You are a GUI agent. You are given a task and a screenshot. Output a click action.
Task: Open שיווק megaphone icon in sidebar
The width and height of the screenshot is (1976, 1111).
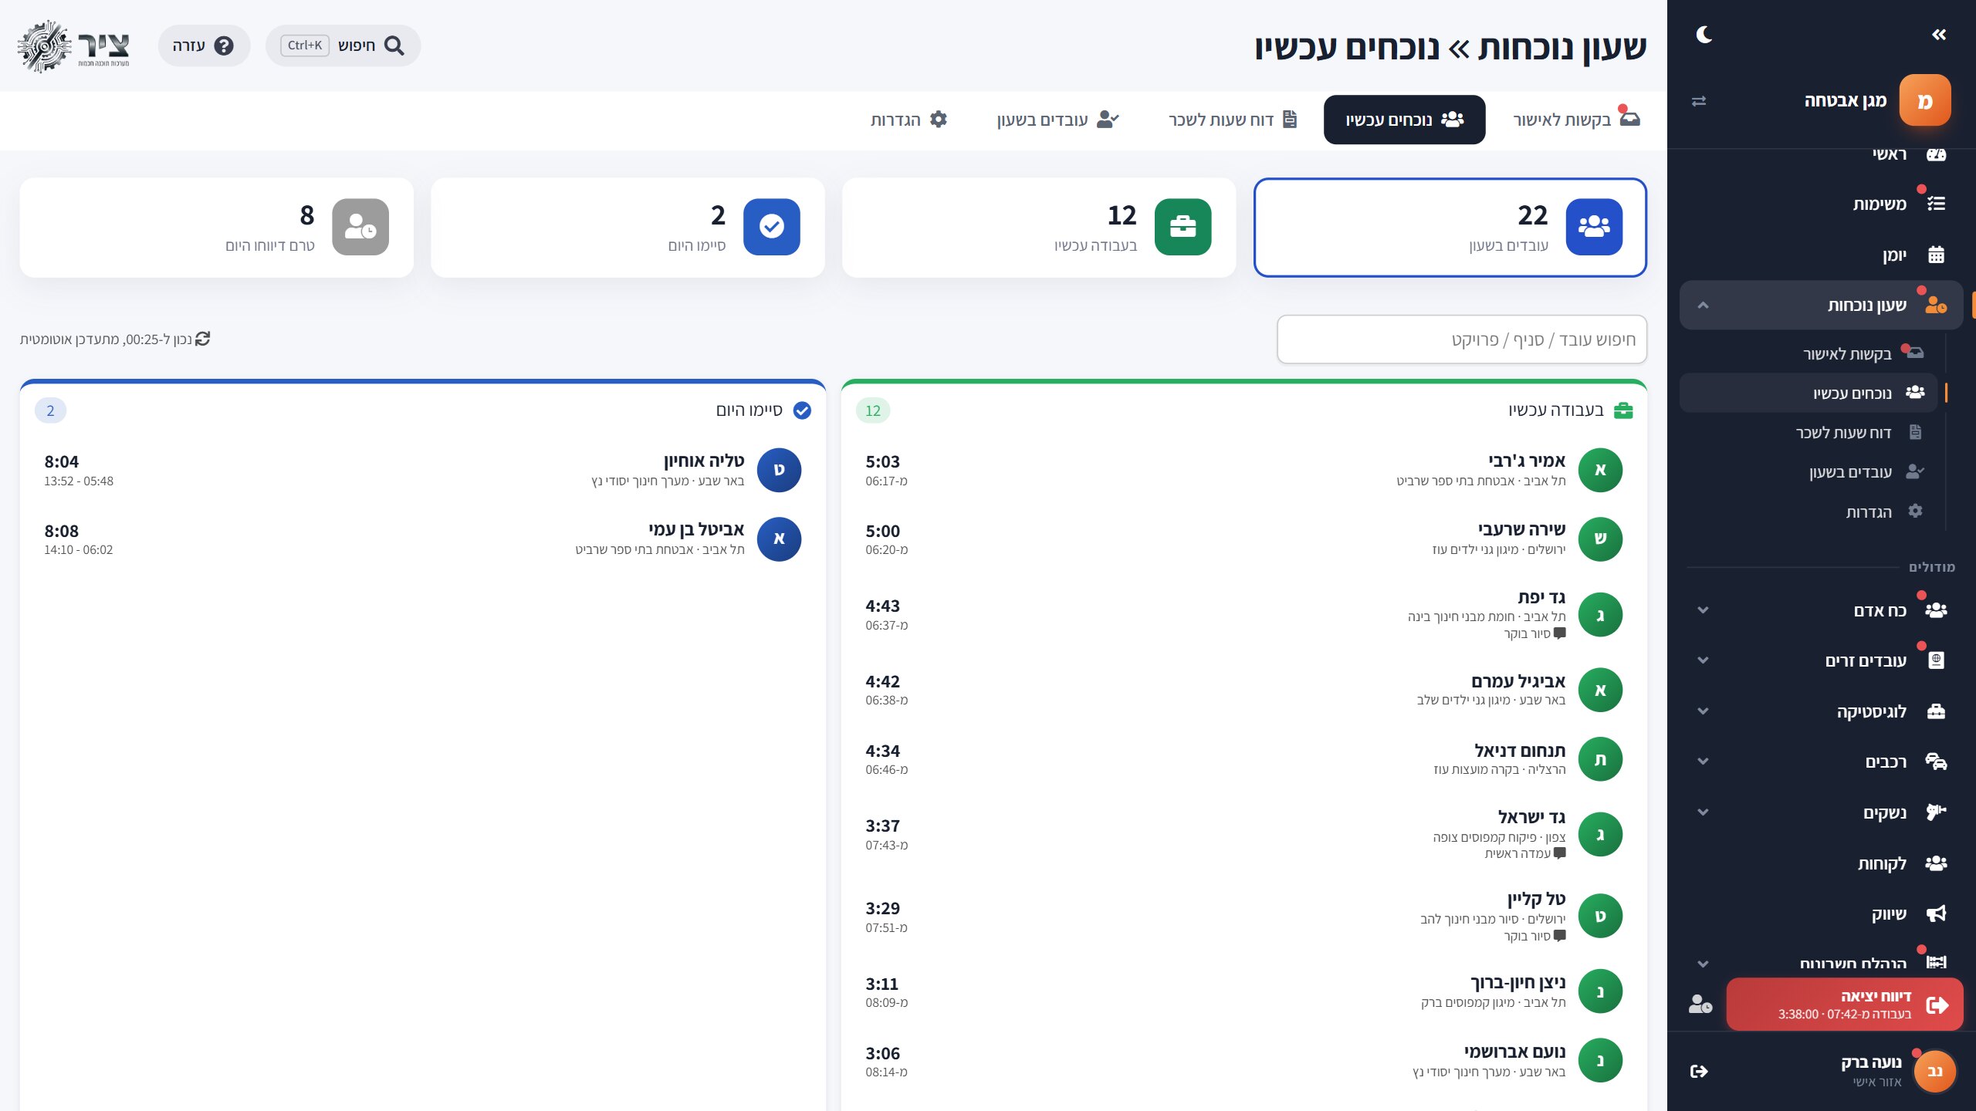click(1936, 913)
